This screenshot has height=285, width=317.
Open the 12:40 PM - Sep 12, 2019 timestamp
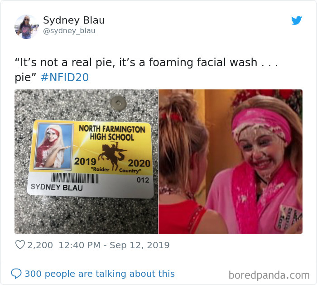click(114, 245)
